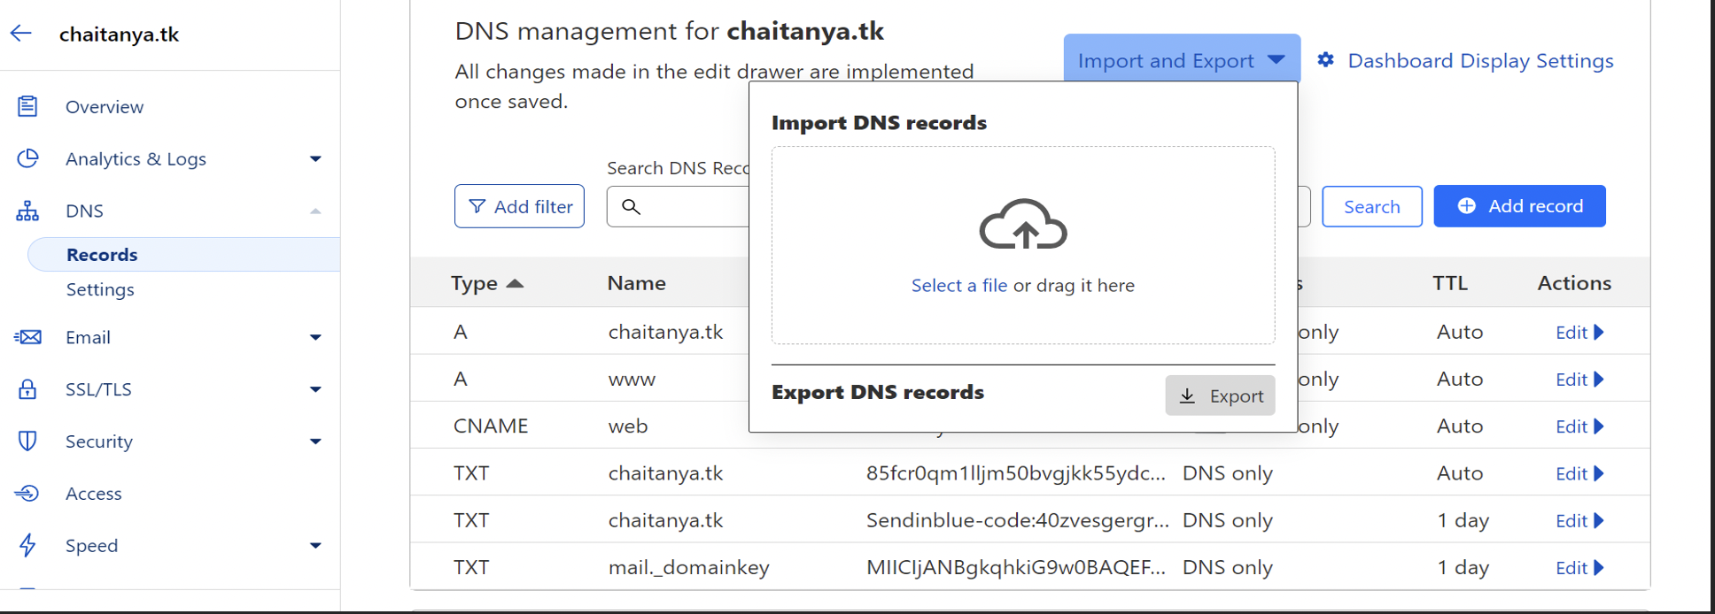Screen dimensions: 1715x614
Task: Expand the Security submenu arrow
Action: (315, 441)
